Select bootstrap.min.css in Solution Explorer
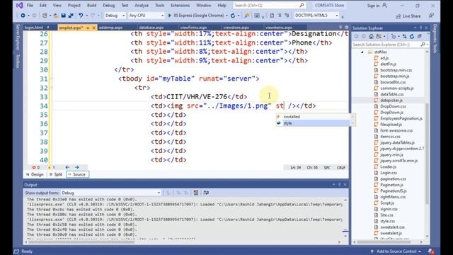453x255 pixels. [x=396, y=70]
